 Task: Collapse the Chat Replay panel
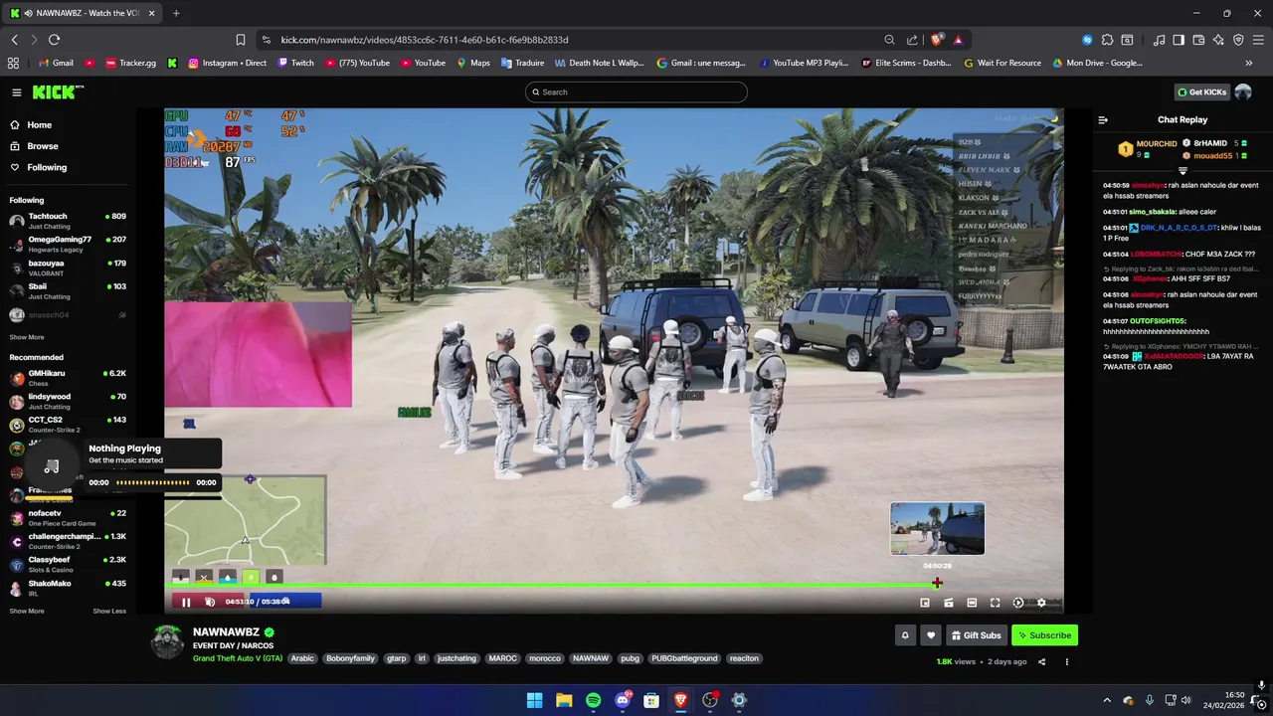[x=1103, y=119]
